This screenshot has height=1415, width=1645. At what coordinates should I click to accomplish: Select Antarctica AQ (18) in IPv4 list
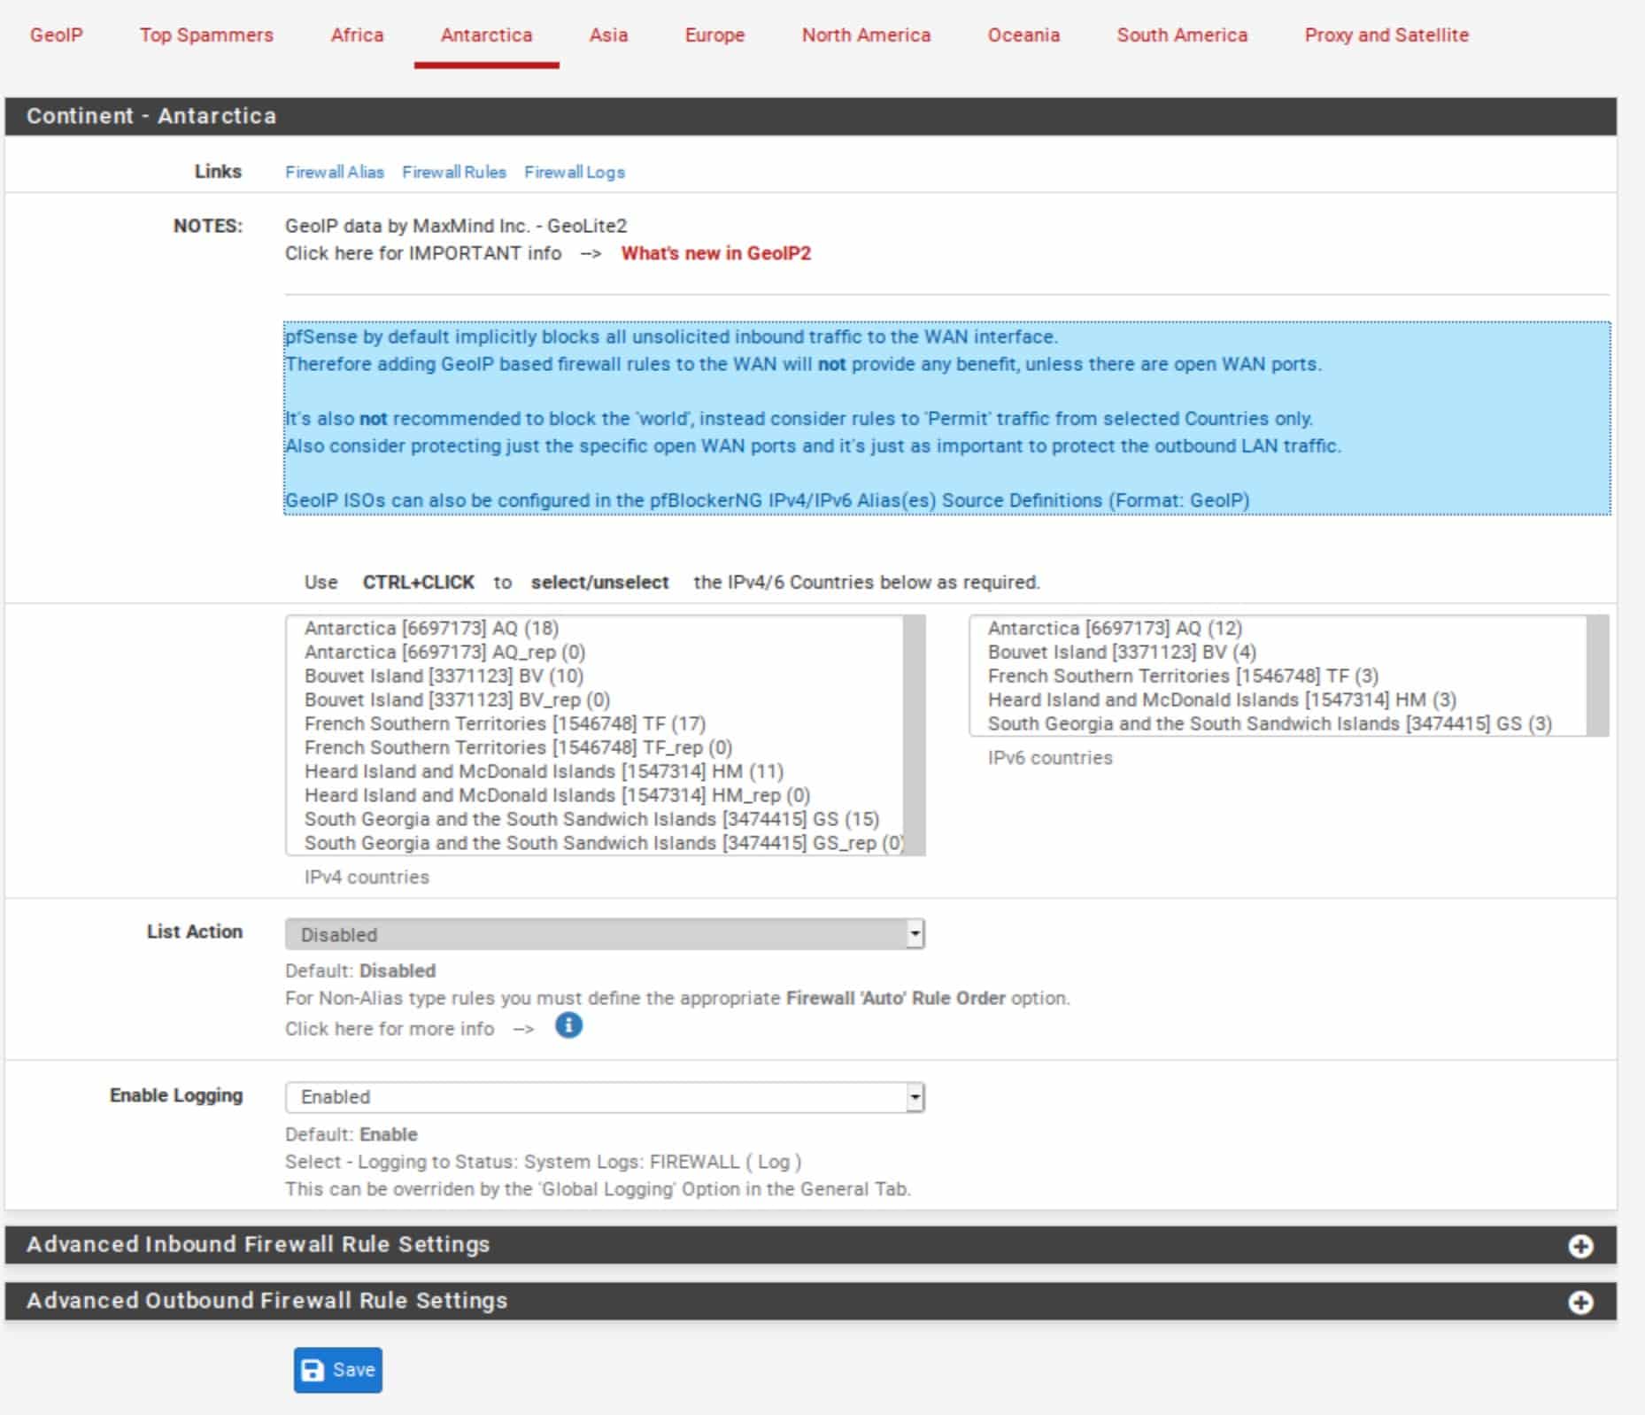595,628
